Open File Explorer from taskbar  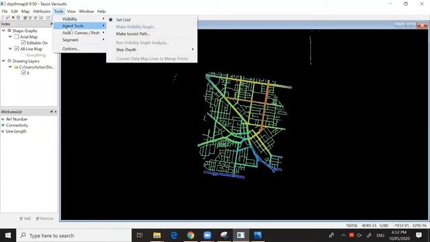[x=157, y=235]
